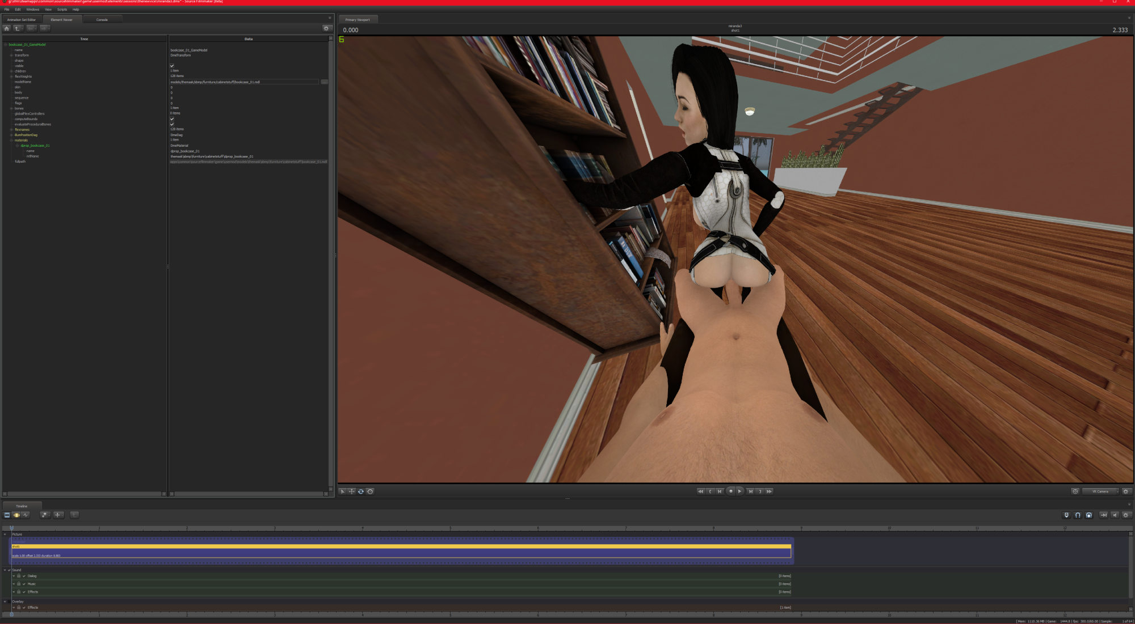Image resolution: width=1135 pixels, height=624 pixels.
Task: Jump to the first frame
Action: (700, 491)
